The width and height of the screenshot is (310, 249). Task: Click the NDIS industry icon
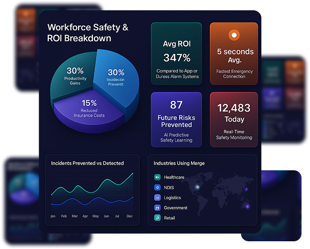click(x=158, y=187)
